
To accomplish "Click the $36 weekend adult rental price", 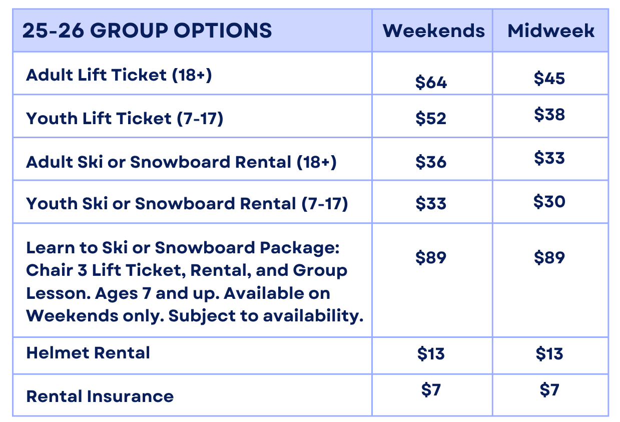I will 431,162.
